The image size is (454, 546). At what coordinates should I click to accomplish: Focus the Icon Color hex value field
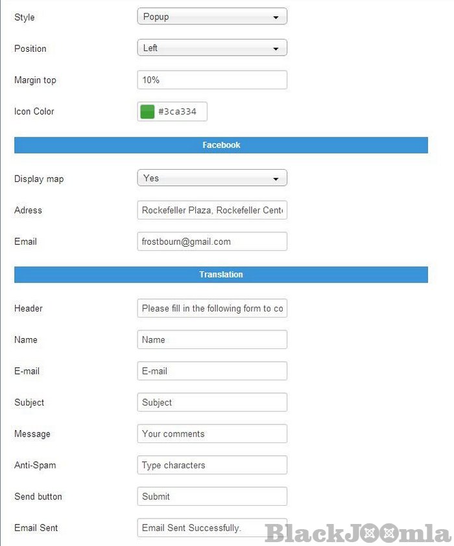coord(180,111)
